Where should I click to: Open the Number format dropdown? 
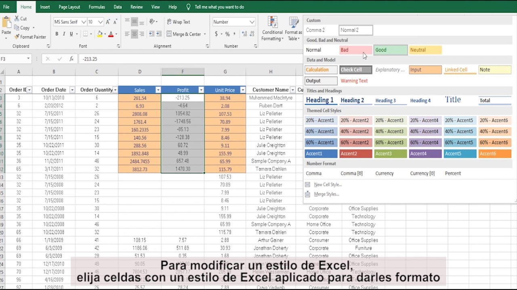coord(252,22)
